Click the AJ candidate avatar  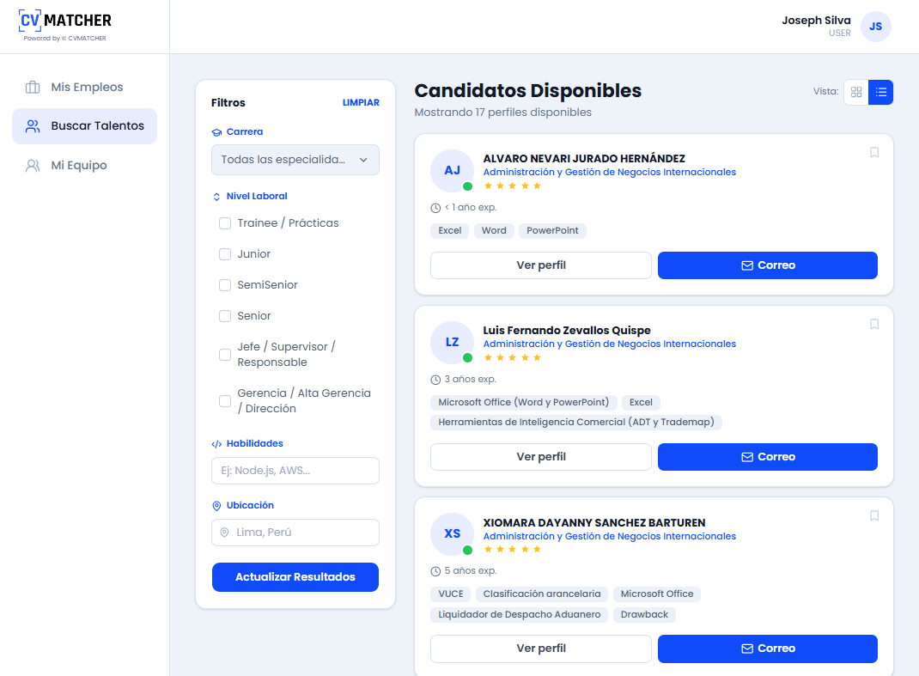(x=452, y=171)
